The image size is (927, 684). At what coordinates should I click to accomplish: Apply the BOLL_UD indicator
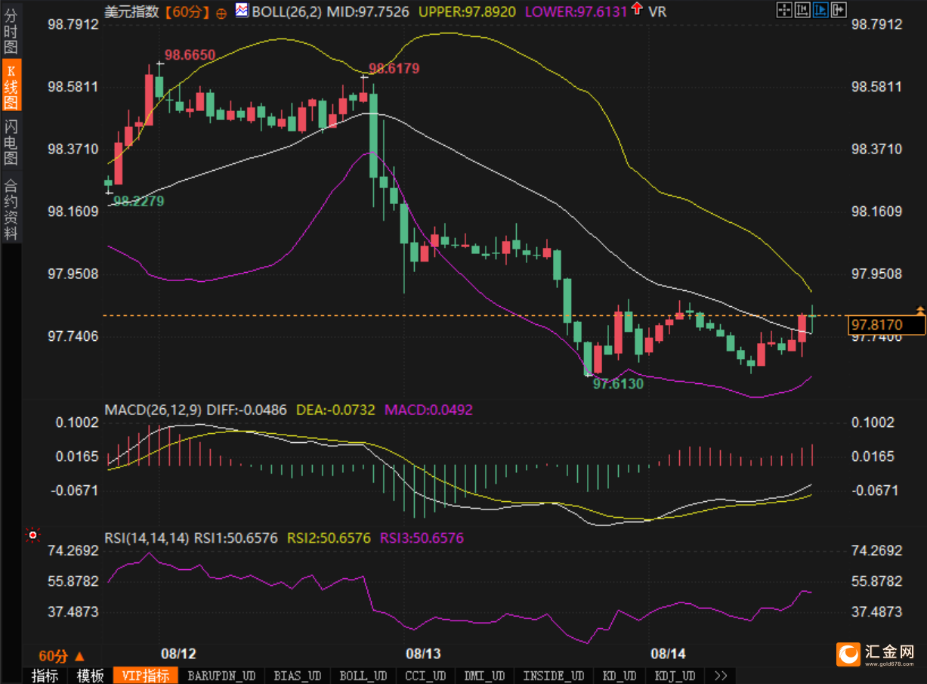click(363, 676)
